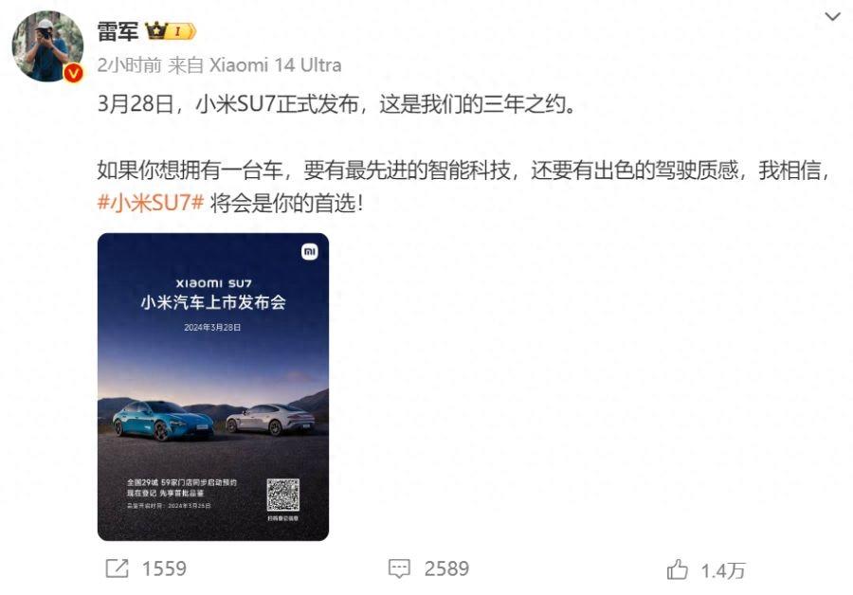Click the repost count 1559
This screenshot has height=595, width=853.
click(x=164, y=568)
